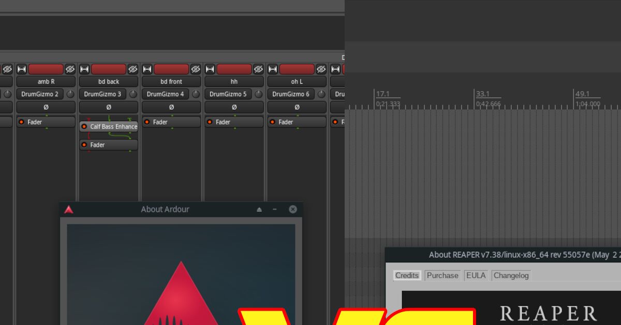Open the Purchase tab in the REAPER dialog

pos(442,275)
